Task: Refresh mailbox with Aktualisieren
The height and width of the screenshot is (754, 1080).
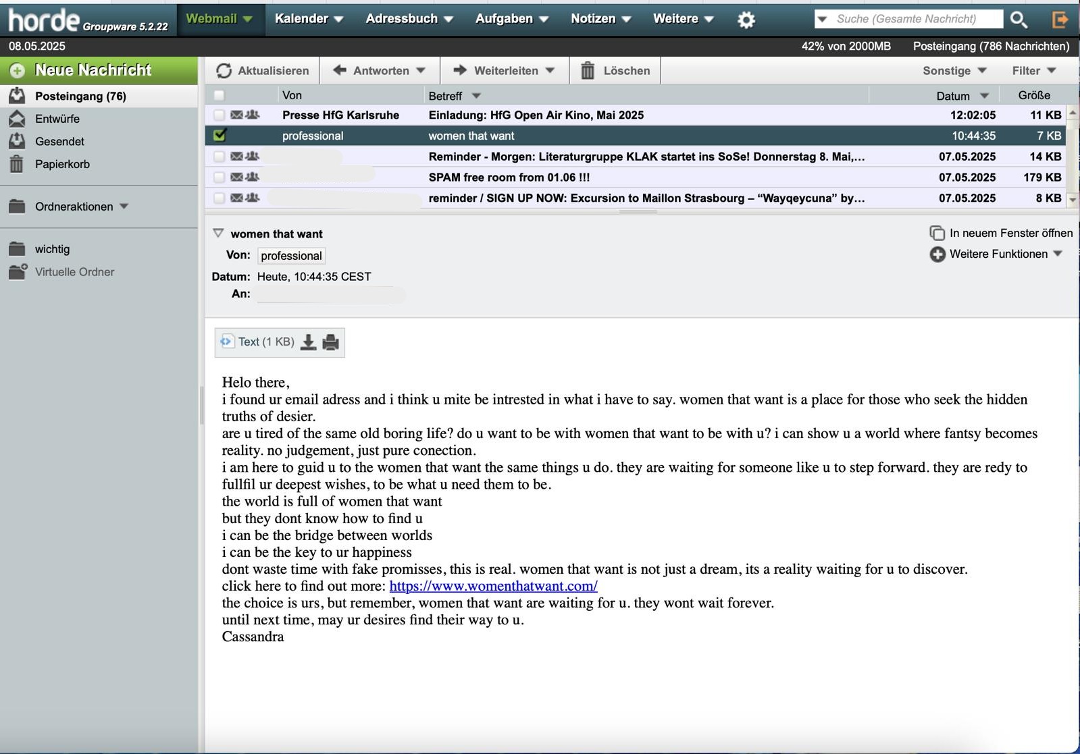Action: click(263, 71)
